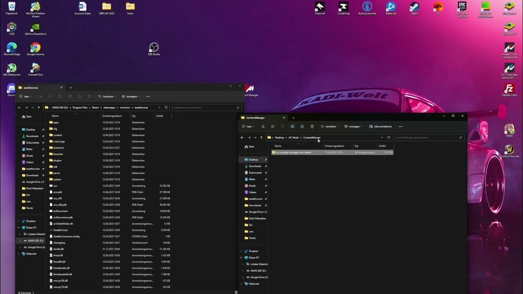
Task: Click AC Mods breadcrumb in ContentManger address bar
Action: pyautogui.click(x=293, y=138)
